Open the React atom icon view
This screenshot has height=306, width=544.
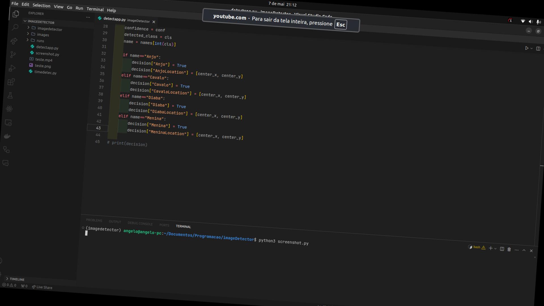click(9, 109)
